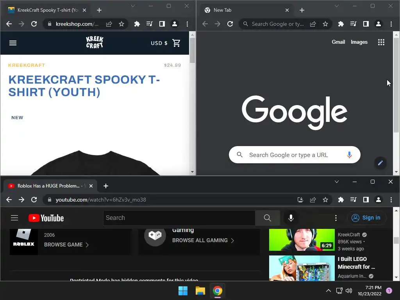Go to YouTube home via logo
This screenshot has width=400, height=300.
[x=46, y=218]
